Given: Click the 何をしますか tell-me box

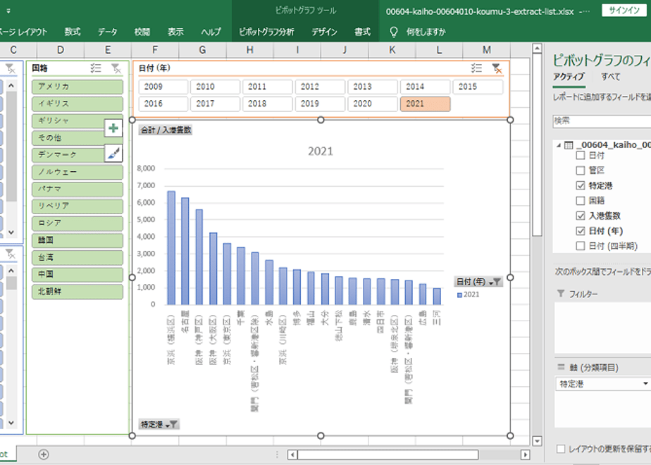Looking at the screenshot, I should click(426, 32).
